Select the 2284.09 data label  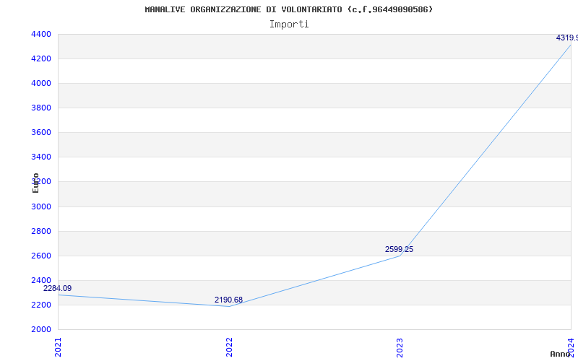58,288
